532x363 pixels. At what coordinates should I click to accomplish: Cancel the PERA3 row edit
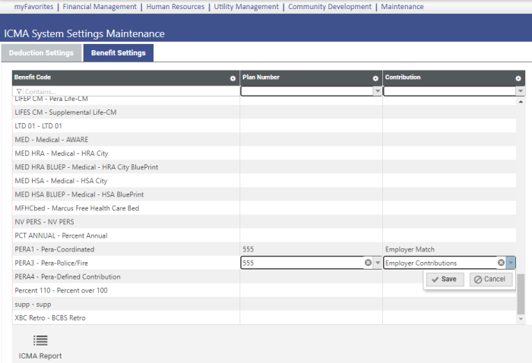click(x=491, y=279)
